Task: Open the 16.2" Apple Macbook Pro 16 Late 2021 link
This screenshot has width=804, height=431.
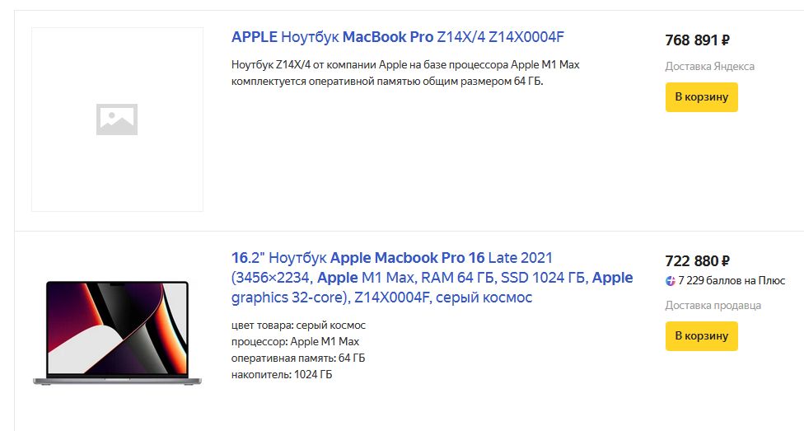Action: pyautogui.click(x=432, y=277)
